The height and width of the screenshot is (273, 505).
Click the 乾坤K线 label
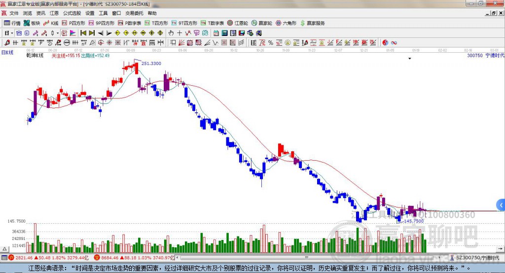point(35,55)
